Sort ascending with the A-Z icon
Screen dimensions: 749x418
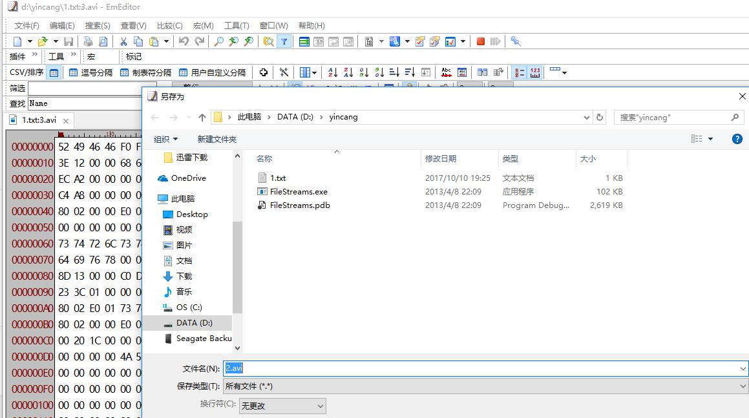coord(332,71)
